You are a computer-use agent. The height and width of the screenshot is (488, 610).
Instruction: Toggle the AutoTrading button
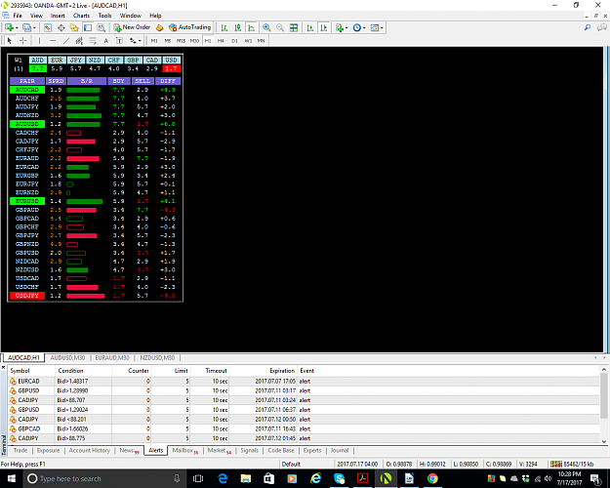pos(190,27)
